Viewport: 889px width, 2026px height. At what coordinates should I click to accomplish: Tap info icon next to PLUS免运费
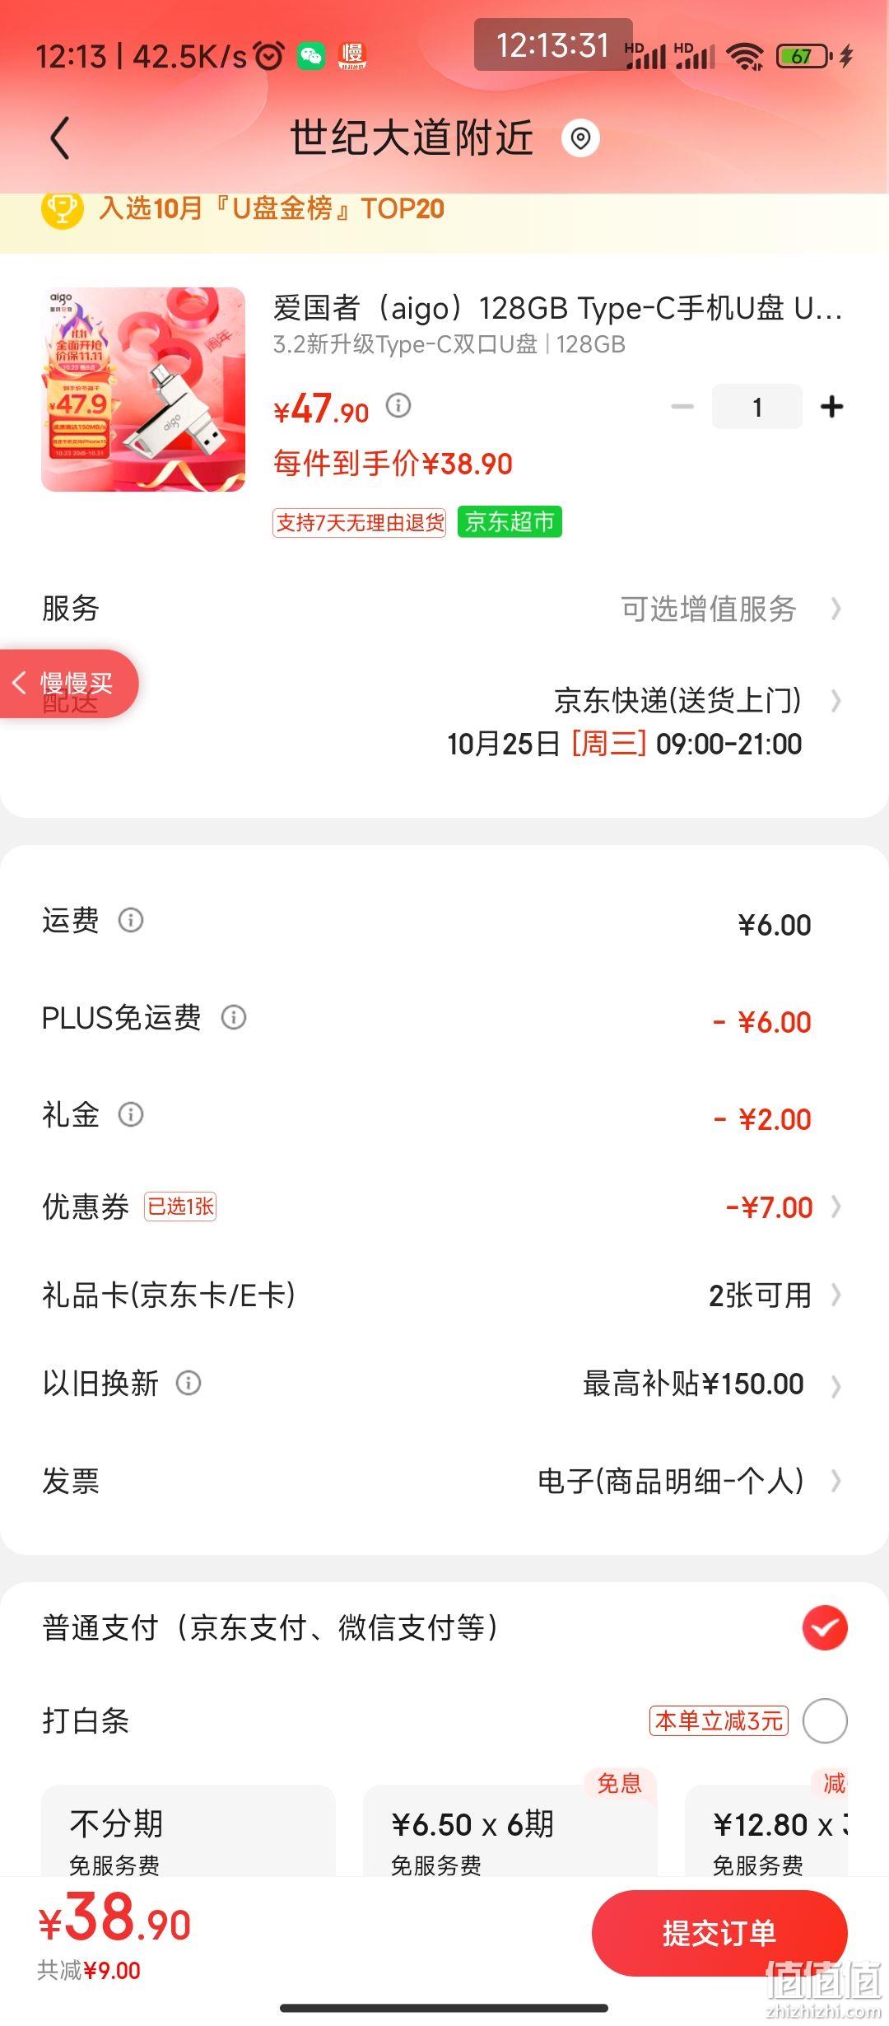(x=234, y=1017)
